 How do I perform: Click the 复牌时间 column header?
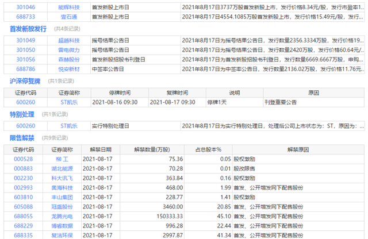coord(177,93)
